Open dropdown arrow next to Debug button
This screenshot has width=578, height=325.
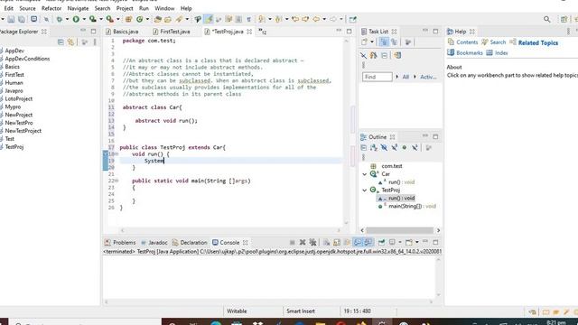click(x=67, y=19)
